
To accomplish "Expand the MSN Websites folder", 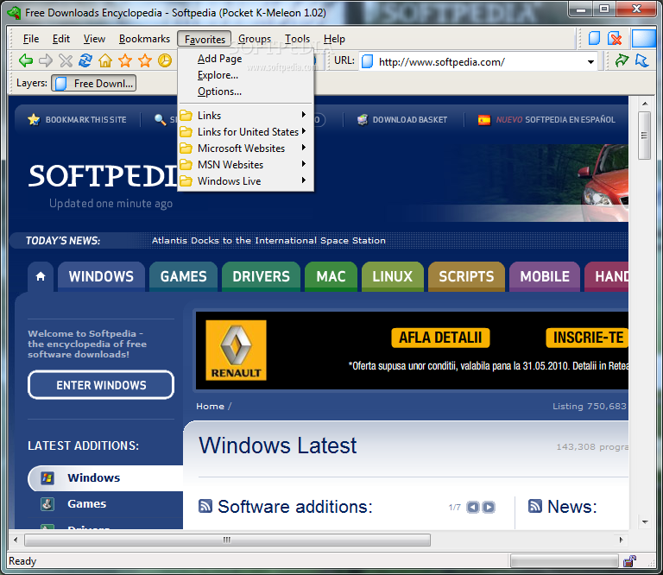I will pyautogui.click(x=246, y=164).
